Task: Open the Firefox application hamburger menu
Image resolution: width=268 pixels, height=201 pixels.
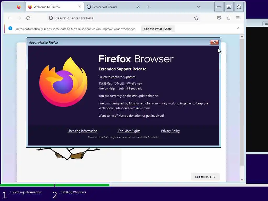Action: (238, 18)
